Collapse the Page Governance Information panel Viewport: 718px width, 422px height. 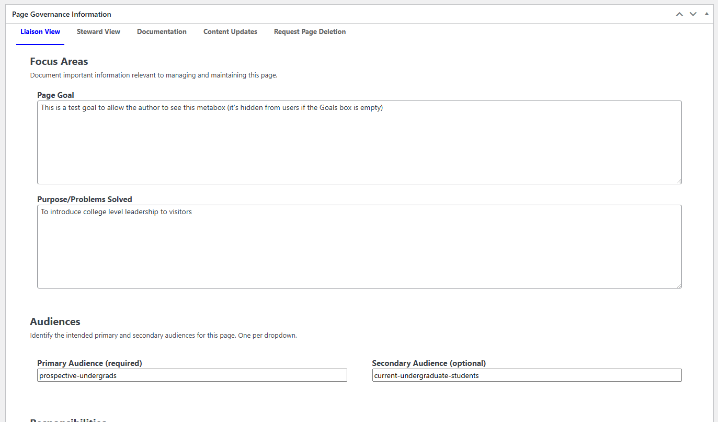(706, 14)
